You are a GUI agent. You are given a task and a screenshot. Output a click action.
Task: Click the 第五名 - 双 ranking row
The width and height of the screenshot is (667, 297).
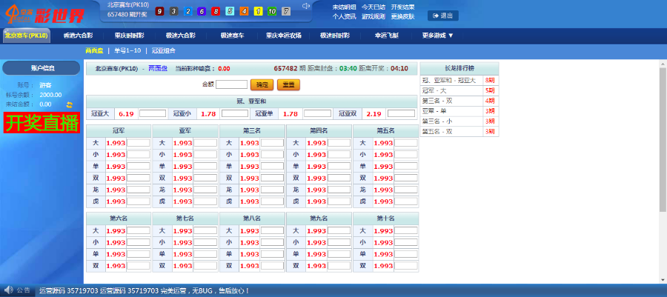click(459, 131)
